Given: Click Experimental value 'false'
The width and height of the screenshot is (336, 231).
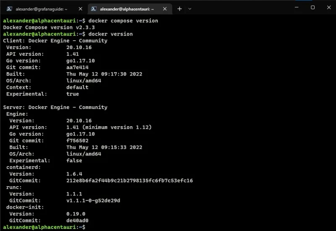Looking at the screenshot, I should [x=74, y=161].
